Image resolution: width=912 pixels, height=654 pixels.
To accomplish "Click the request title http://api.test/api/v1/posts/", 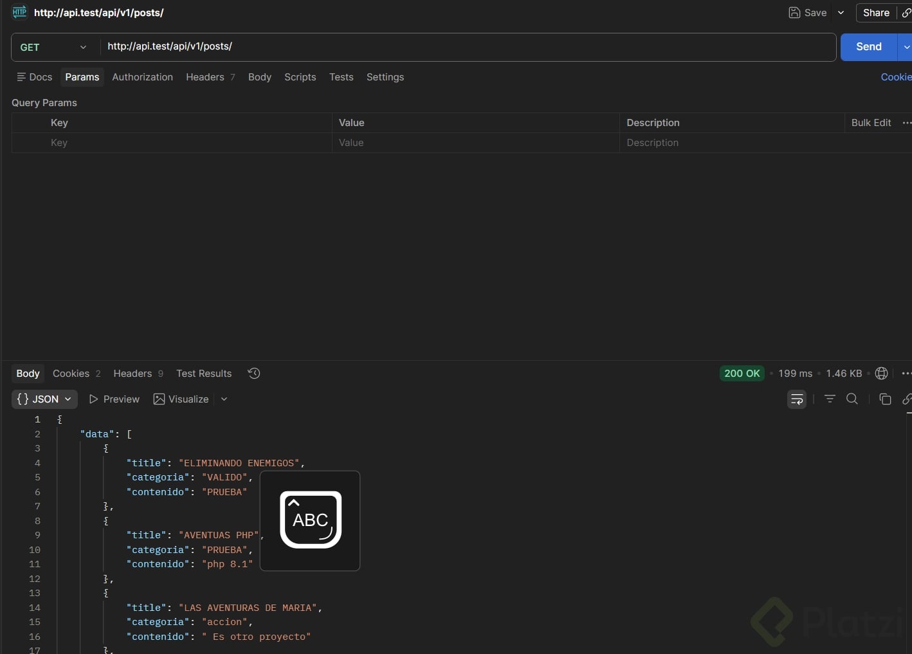I will click(99, 13).
